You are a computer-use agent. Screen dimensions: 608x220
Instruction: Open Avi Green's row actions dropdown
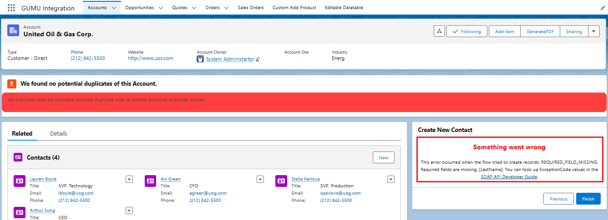(260, 179)
